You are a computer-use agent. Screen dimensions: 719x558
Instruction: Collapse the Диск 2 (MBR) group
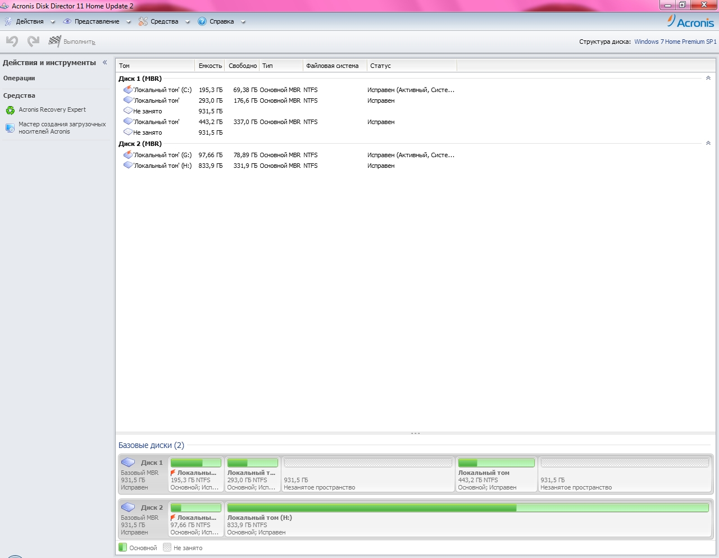[x=708, y=144]
